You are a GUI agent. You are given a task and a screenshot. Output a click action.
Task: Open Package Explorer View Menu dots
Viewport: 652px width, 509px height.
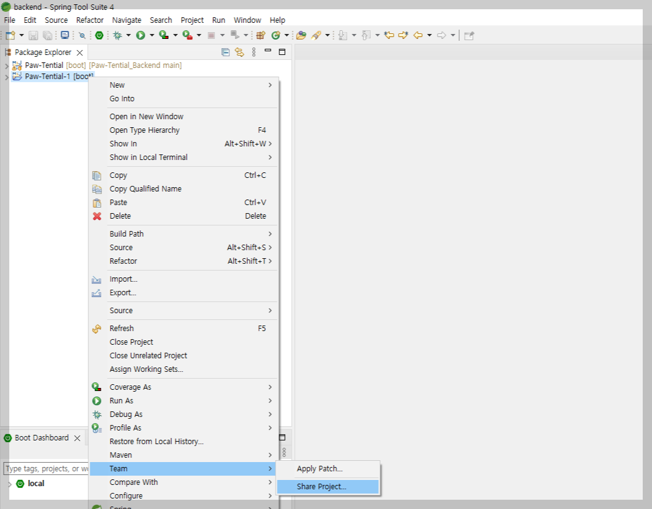[253, 53]
